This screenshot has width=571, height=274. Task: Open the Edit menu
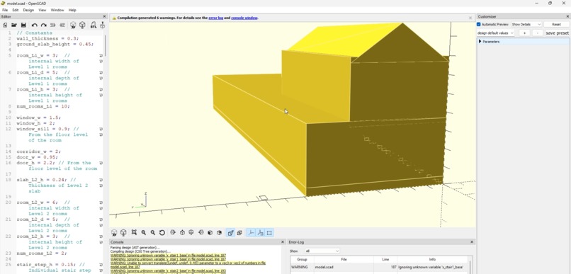point(16,10)
